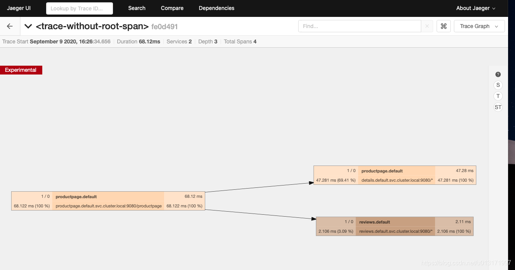Click reviews.default.svc.cluster.local:9080/* operation text
Image resolution: width=515 pixels, height=270 pixels.
tap(396, 231)
